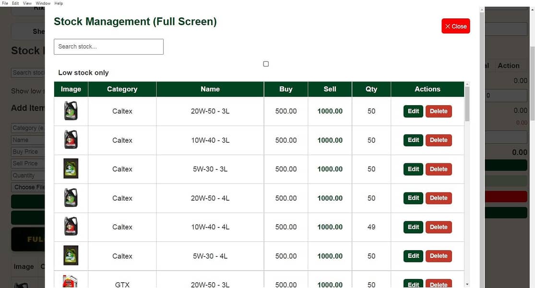This screenshot has height=288, width=535.
Task: Click the background Sell Price field
Action: tap(28, 164)
